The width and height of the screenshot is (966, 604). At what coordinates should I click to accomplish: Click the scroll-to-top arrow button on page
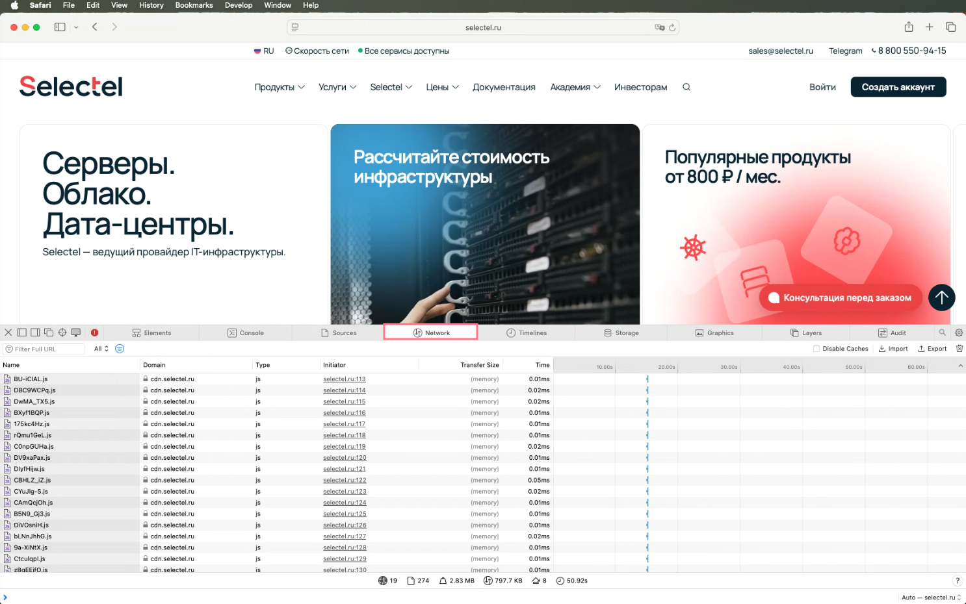tap(941, 297)
